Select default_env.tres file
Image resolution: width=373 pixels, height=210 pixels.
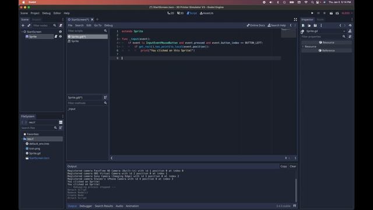coord(39,143)
